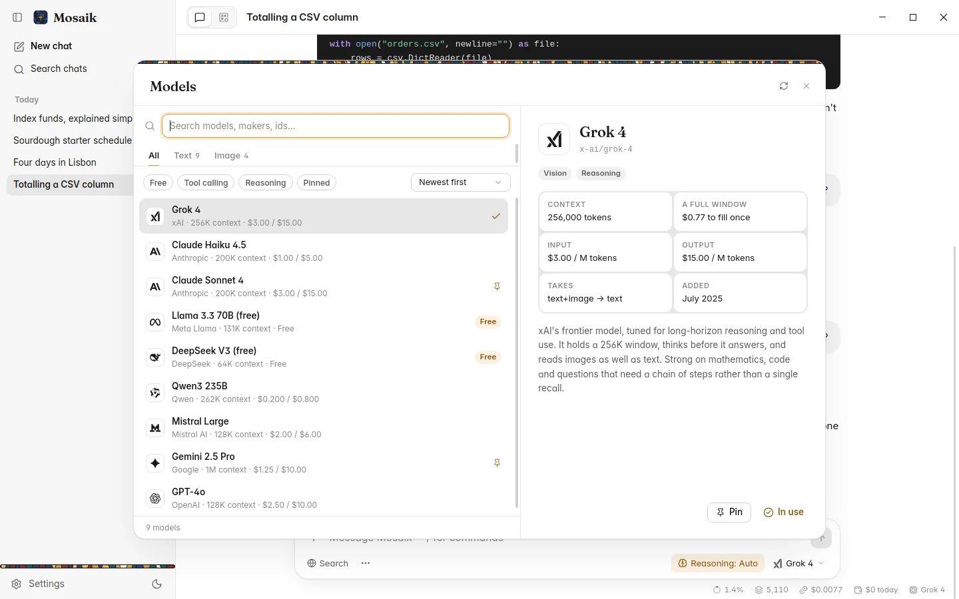Click the Vision tag in Grok 4 details

[x=555, y=173]
